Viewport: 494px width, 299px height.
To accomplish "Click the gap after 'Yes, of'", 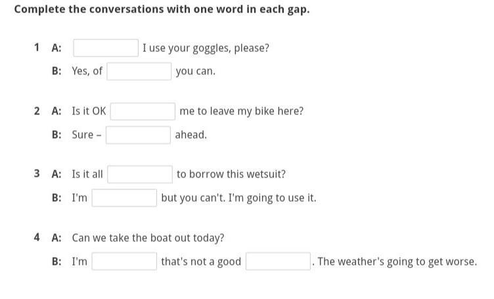I will (x=139, y=71).
